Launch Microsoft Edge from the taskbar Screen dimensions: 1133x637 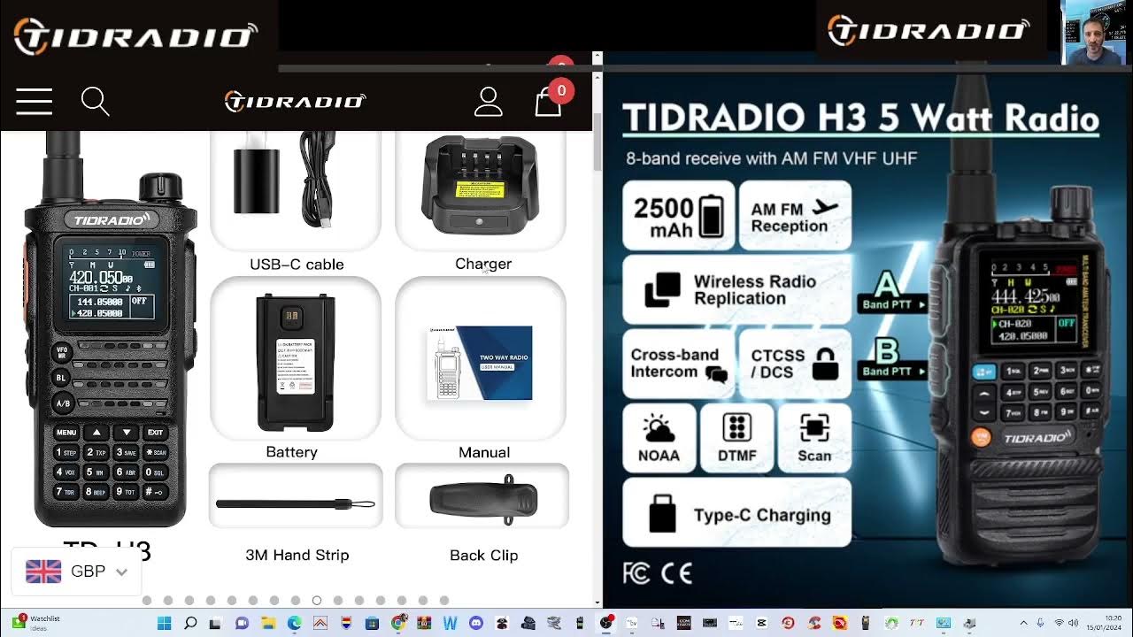[x=295, y=623]
